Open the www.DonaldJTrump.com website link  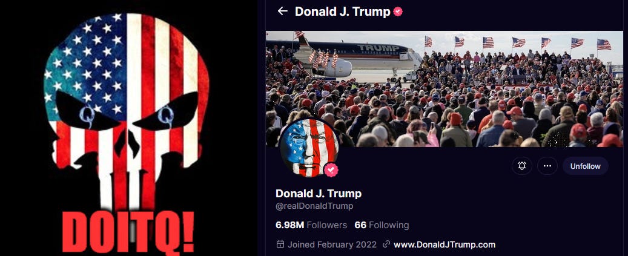445,245
